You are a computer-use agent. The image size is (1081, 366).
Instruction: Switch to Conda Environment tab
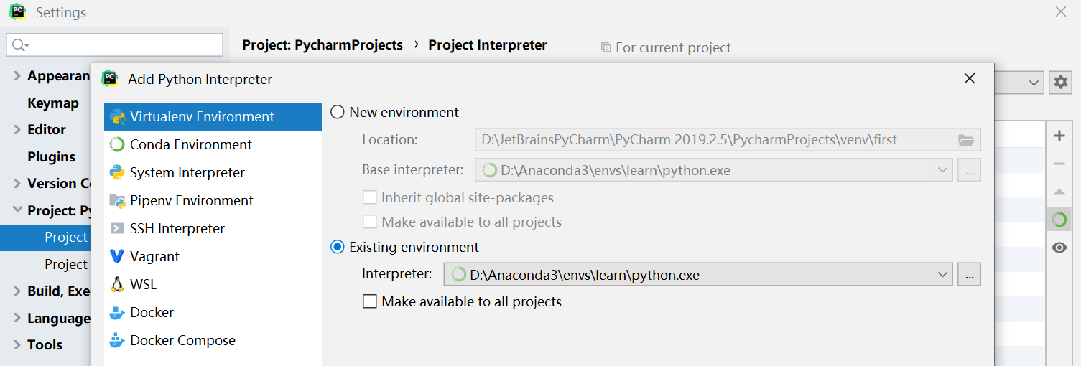pyautogui.click(x=190, y=145)
